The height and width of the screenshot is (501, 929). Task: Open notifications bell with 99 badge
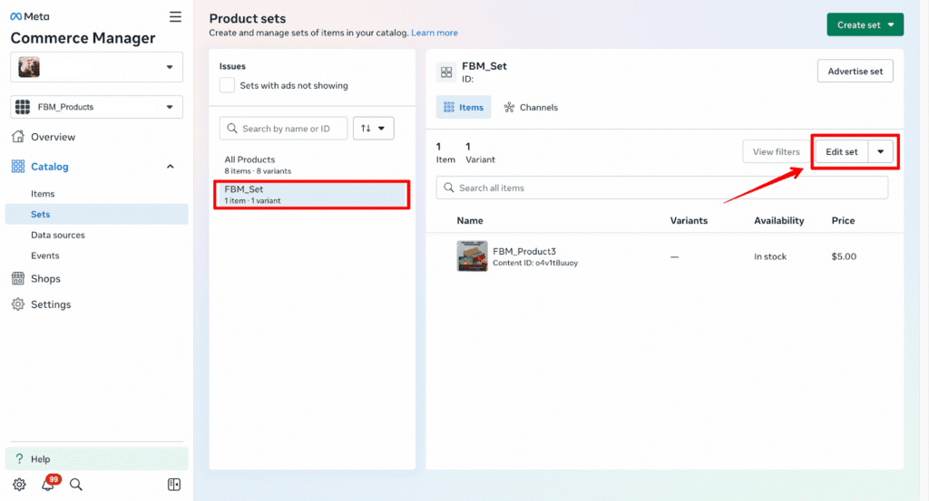tap(49, 484)
